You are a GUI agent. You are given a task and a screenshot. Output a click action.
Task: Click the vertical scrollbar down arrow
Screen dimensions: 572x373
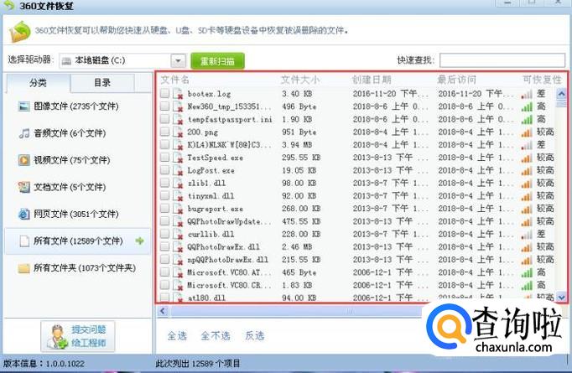(x=561, y=298)
